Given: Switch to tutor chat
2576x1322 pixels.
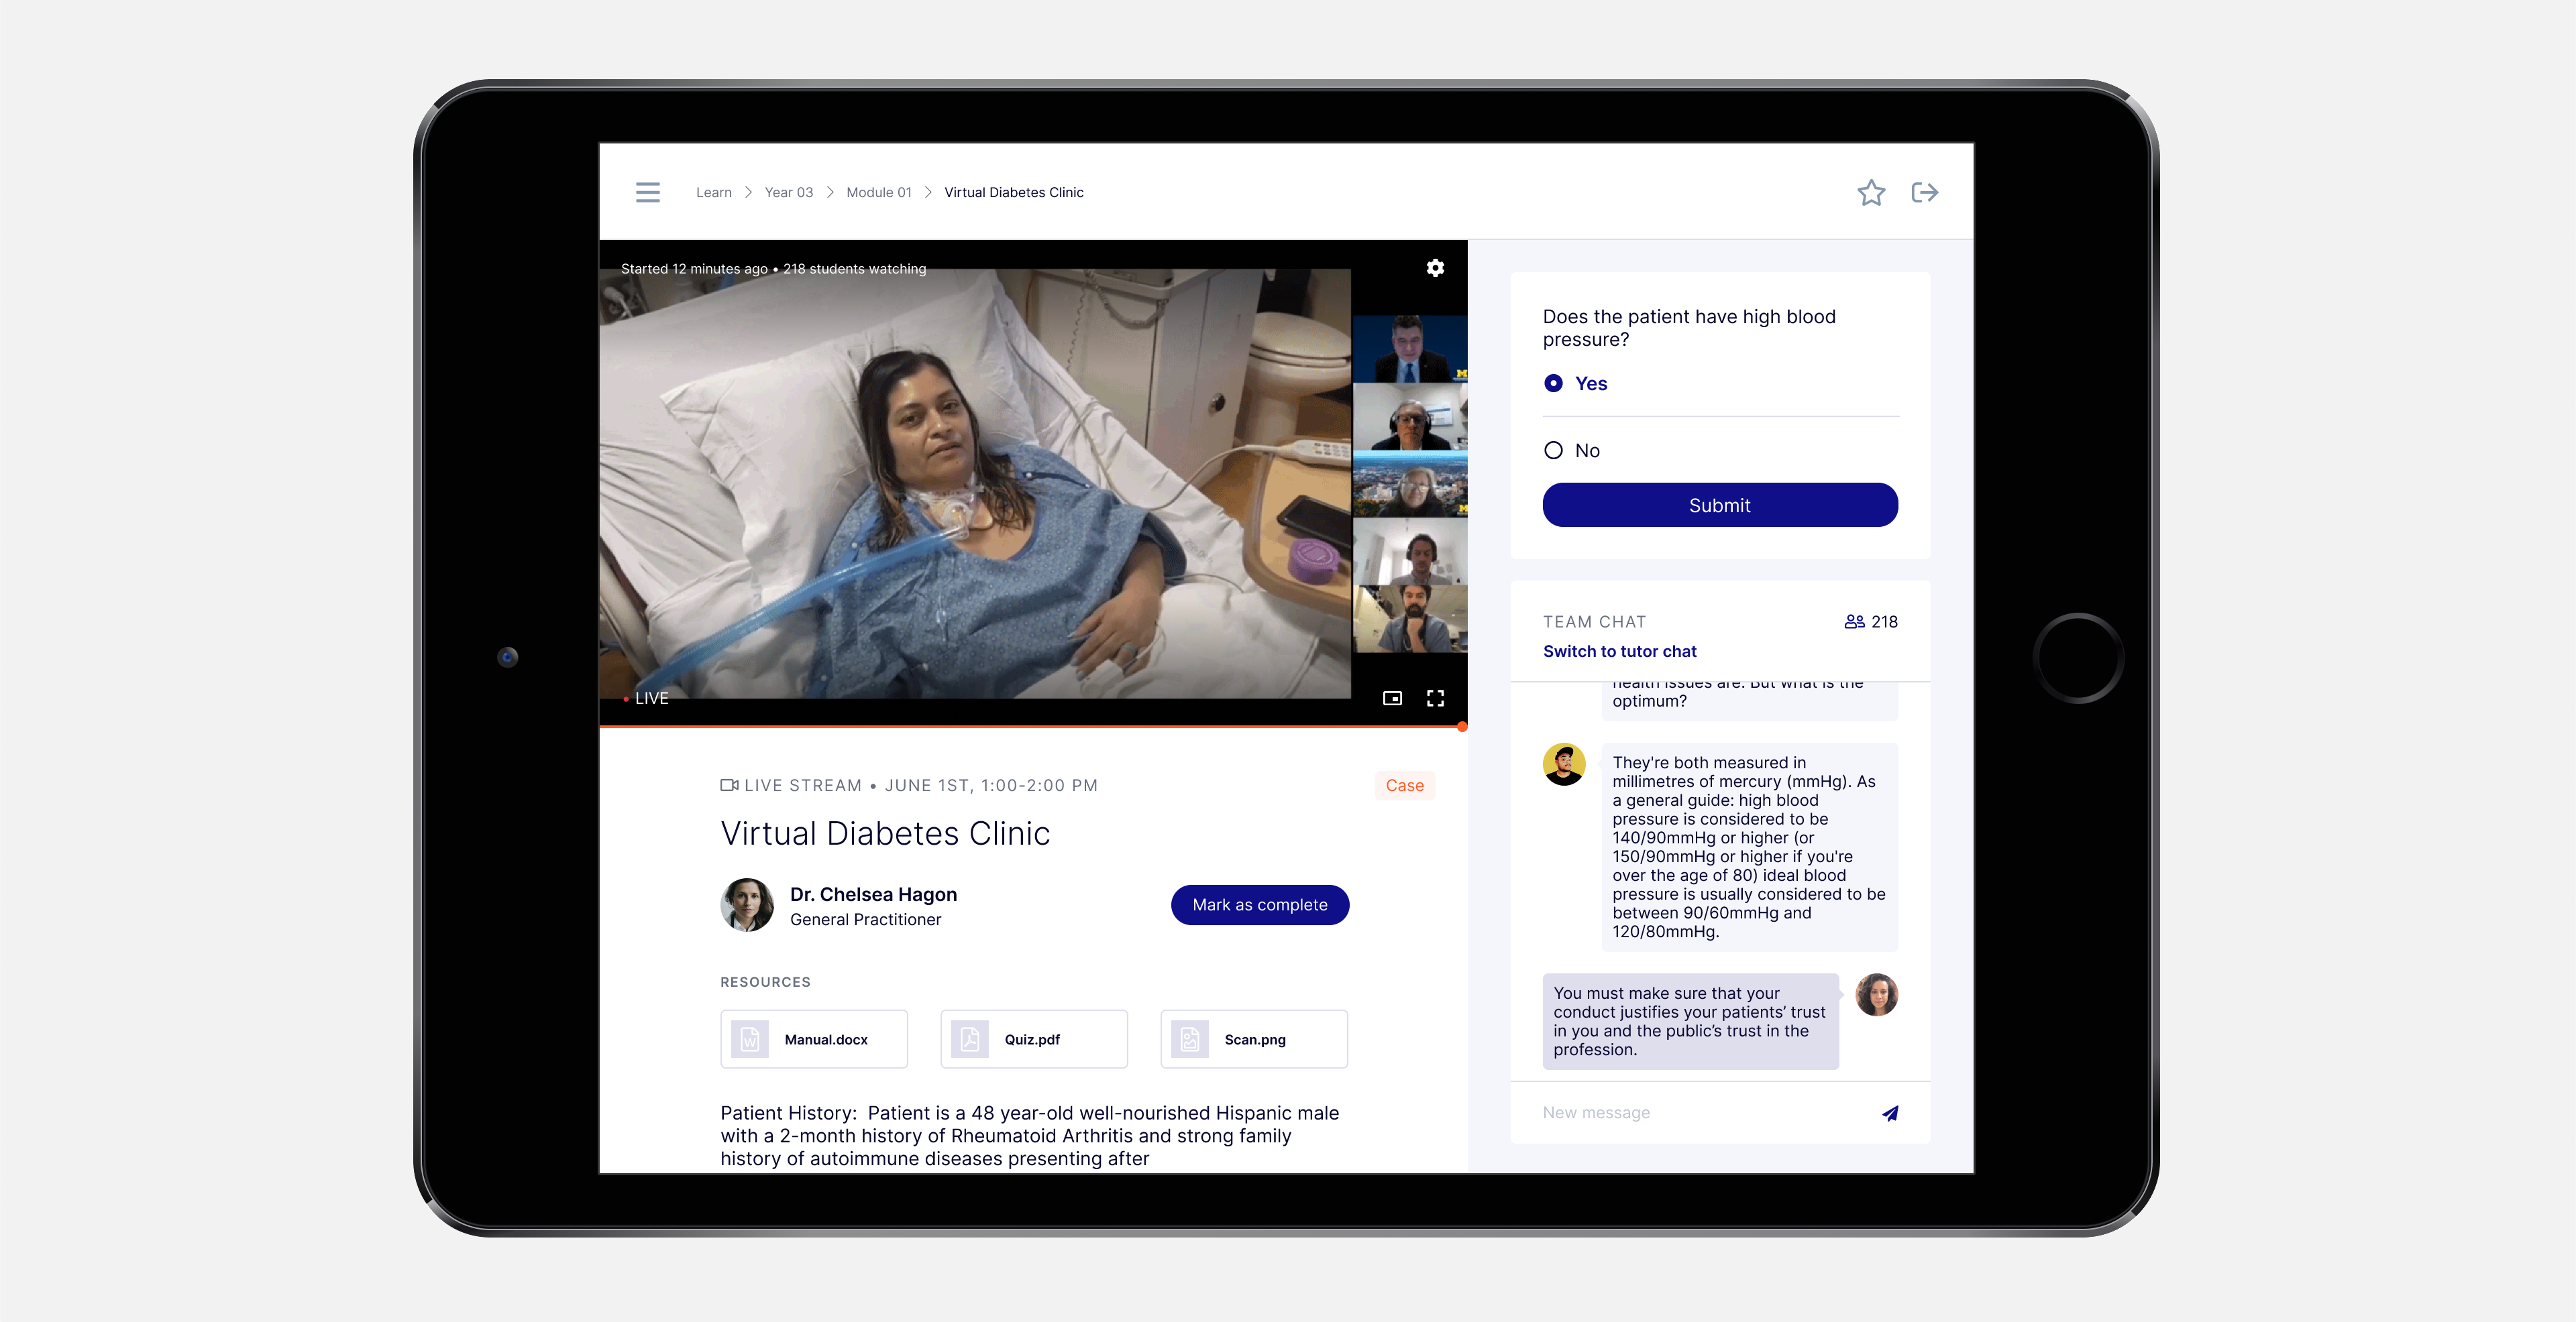Looking at the screenshot, I should point(1619,652).
